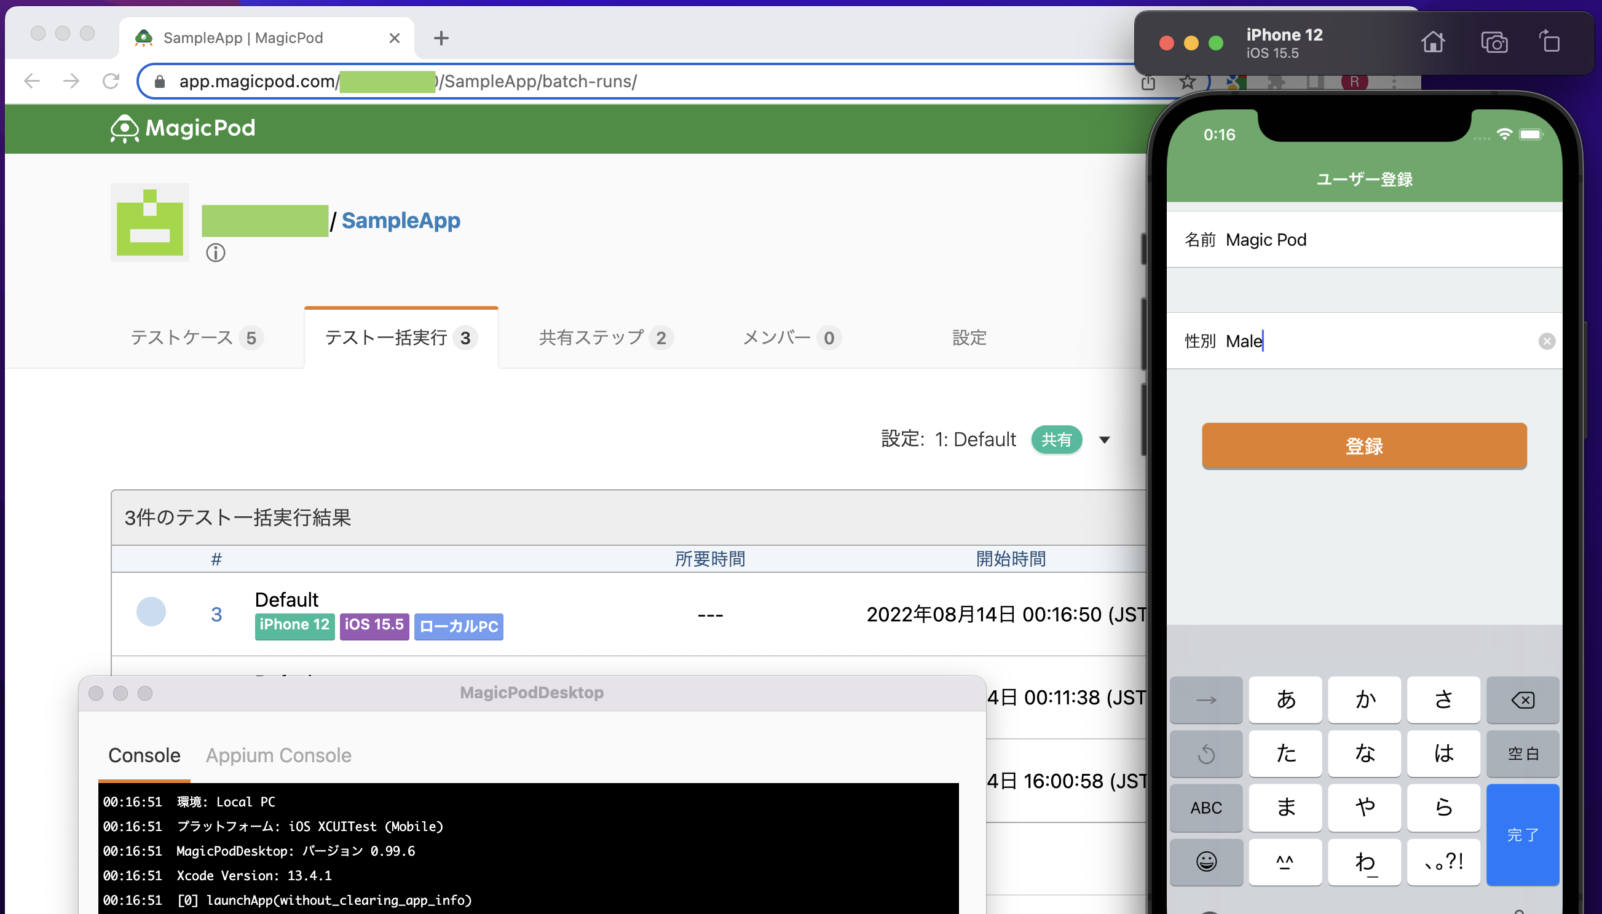Click the iPhone 12 tag on run 3
The height and width of the screenshot is (914, 1602).
pyautogui.click(x=294, y=625)
